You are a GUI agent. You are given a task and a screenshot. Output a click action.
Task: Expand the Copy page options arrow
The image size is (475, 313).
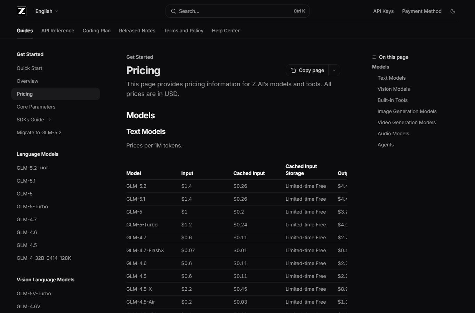pos(334,70)
